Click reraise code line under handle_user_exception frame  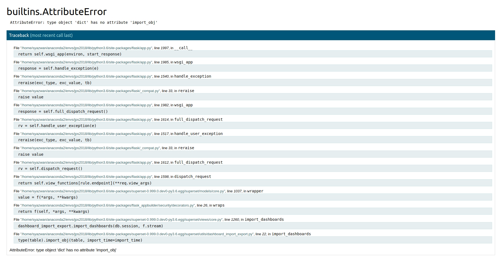pyautogui.click(x=253, y=140)
